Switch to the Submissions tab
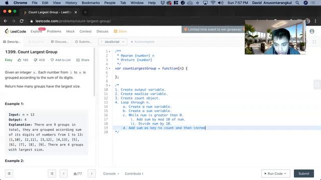Screen dimensions: 321x180 point(83,41)
